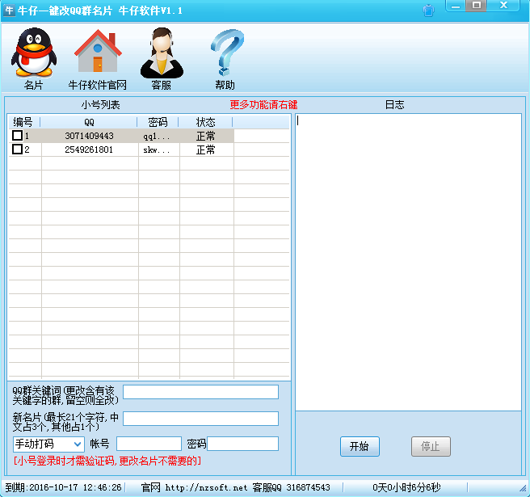530x497 pixels.
Task: Click 官网 http://nzsoft.net in status bar
Action: [x=194, y=487]
